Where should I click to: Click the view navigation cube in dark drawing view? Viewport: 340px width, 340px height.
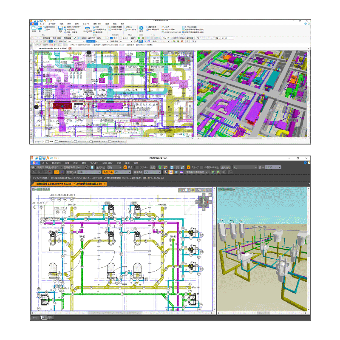[x=203, y=201]
